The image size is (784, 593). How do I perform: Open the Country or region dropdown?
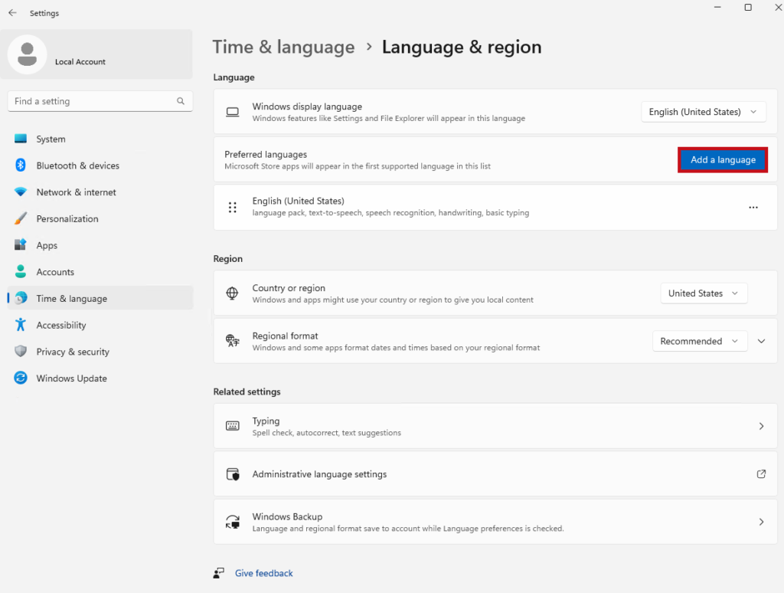703,293
